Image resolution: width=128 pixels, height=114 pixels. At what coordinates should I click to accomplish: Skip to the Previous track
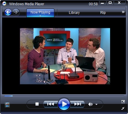pos(51,104)
